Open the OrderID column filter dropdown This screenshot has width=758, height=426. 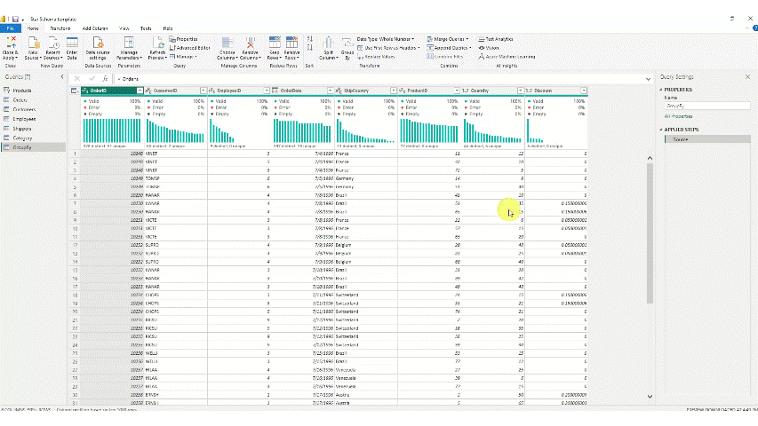pyautogui.click(x=139, y=91)
